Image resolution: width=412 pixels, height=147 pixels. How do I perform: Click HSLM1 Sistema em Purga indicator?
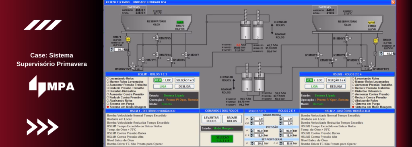[x=108, y=104]
